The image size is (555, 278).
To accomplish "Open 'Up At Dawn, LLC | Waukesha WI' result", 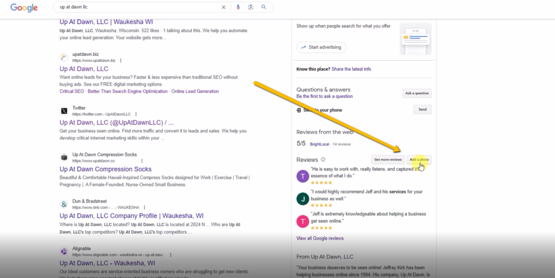I will coord(106,22).
